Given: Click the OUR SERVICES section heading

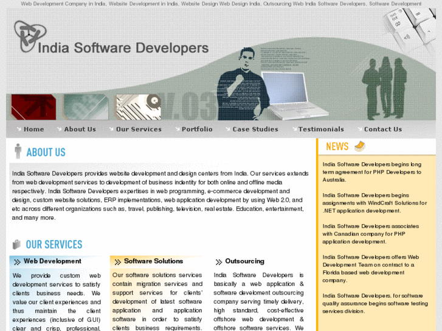Looking at the screenshot, I should pos(54,245).
